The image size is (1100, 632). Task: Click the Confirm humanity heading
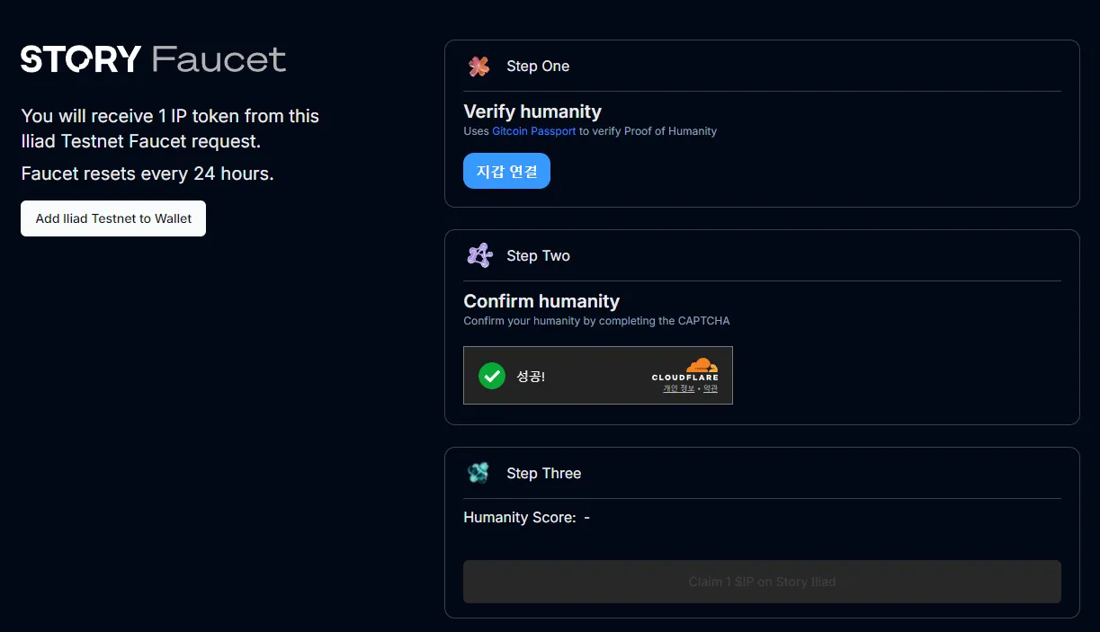(x=541, y=301)
